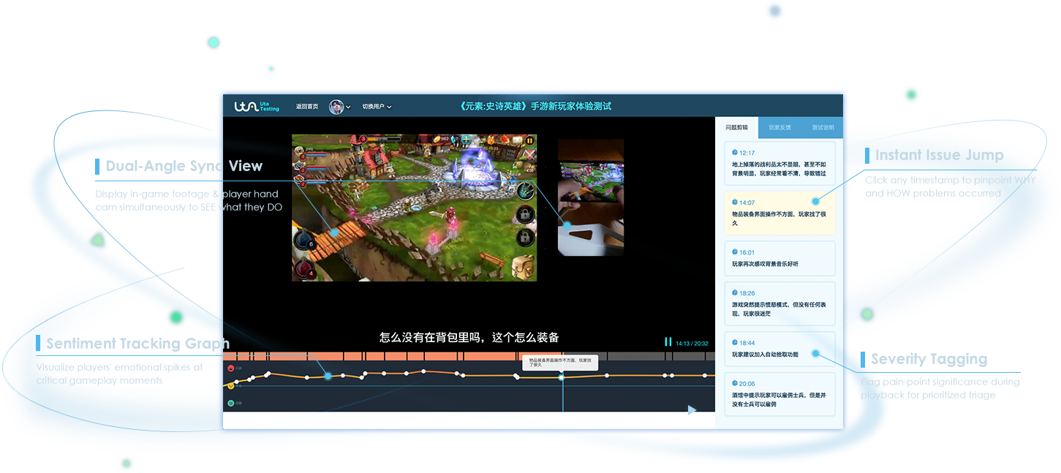This screenshot has width=1061, height=473.
Task: Click the tag icon beside 16:01
Action: click(x=735, y=251)
